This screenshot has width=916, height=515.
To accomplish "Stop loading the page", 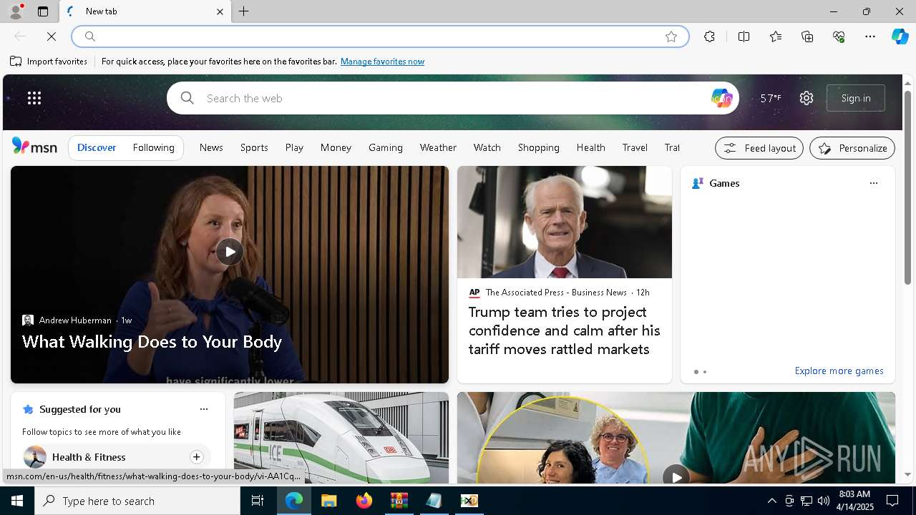I will [52, 36].
